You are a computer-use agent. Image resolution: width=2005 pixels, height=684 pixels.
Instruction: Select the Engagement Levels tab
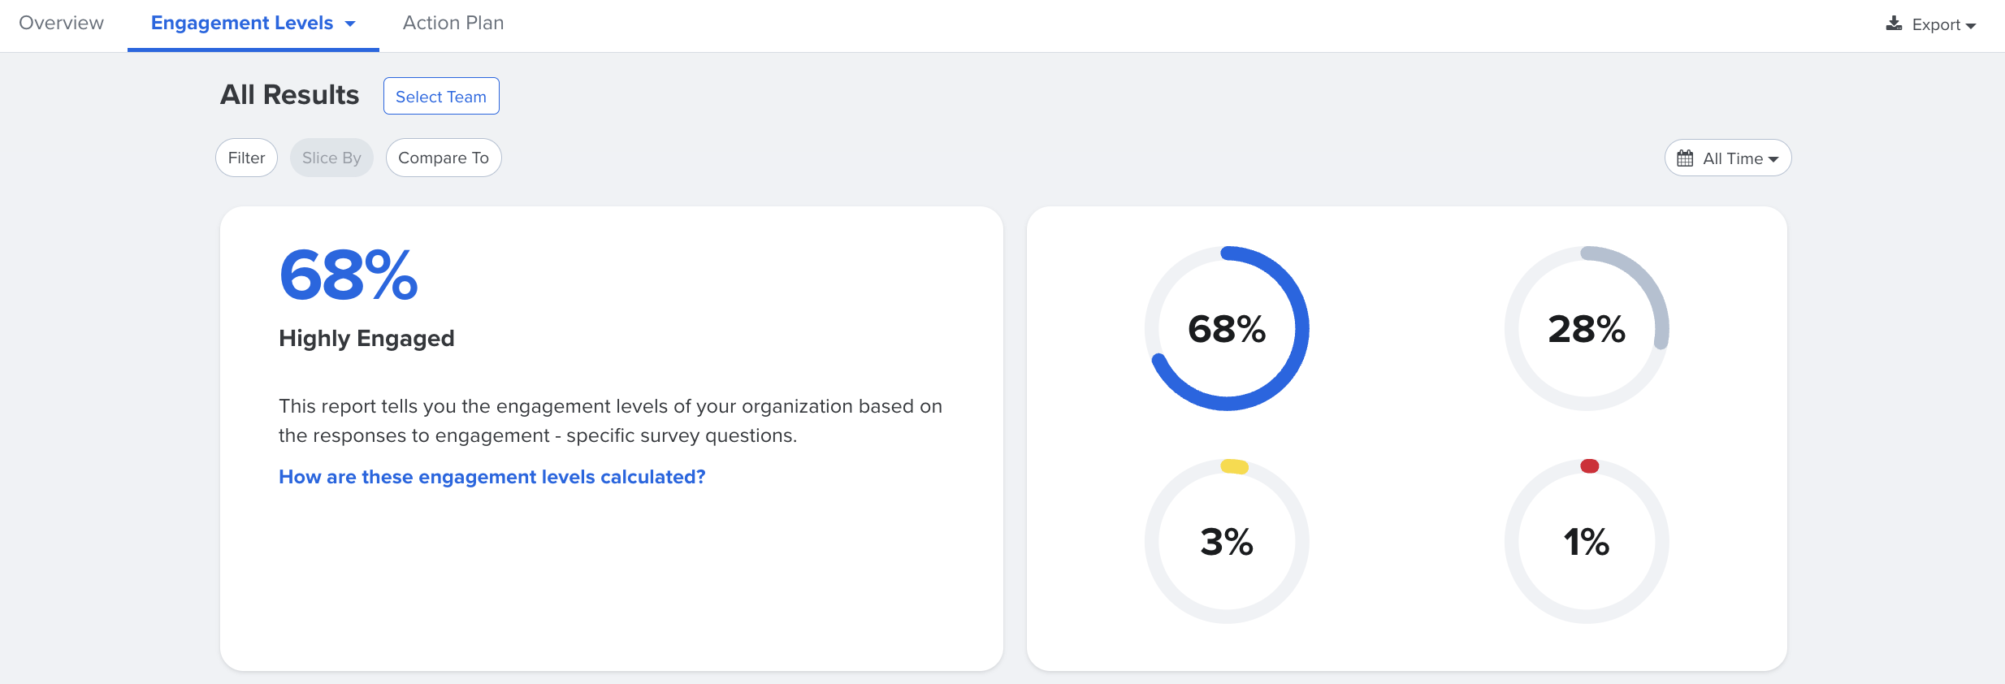(x=242, y=23)
